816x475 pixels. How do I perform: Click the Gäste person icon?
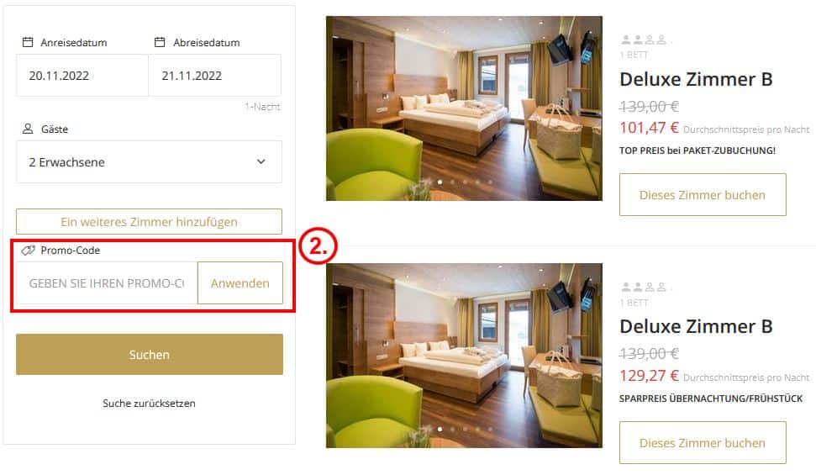pos(28,129)
